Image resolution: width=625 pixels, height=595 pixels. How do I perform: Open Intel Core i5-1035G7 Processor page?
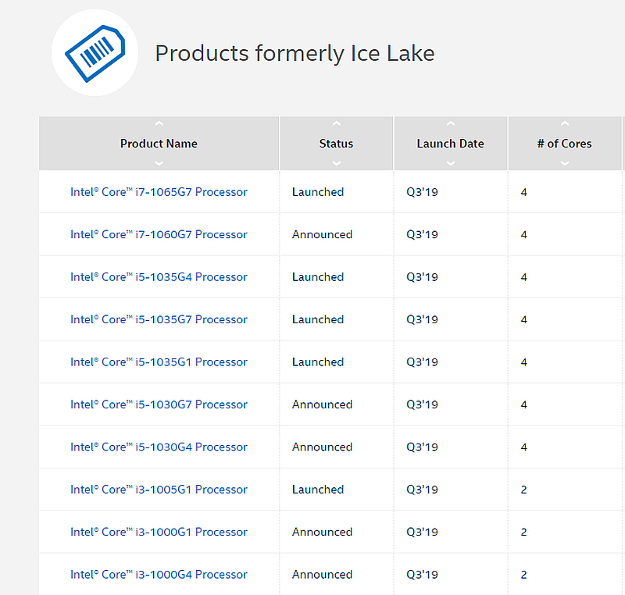click(159, 319)
